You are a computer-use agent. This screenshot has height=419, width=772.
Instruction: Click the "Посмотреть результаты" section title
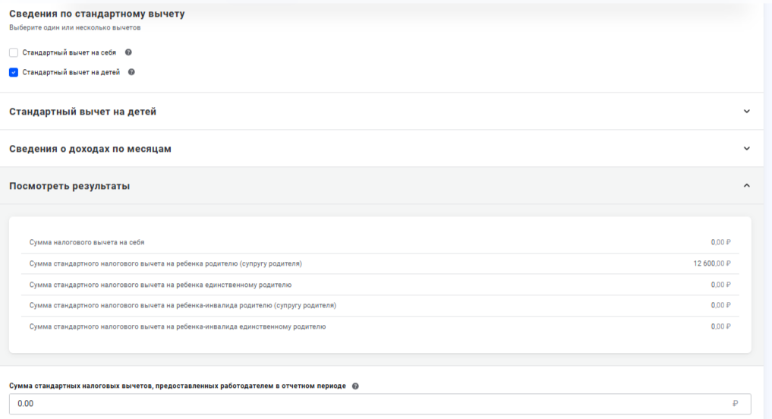[x=69, y=186]
